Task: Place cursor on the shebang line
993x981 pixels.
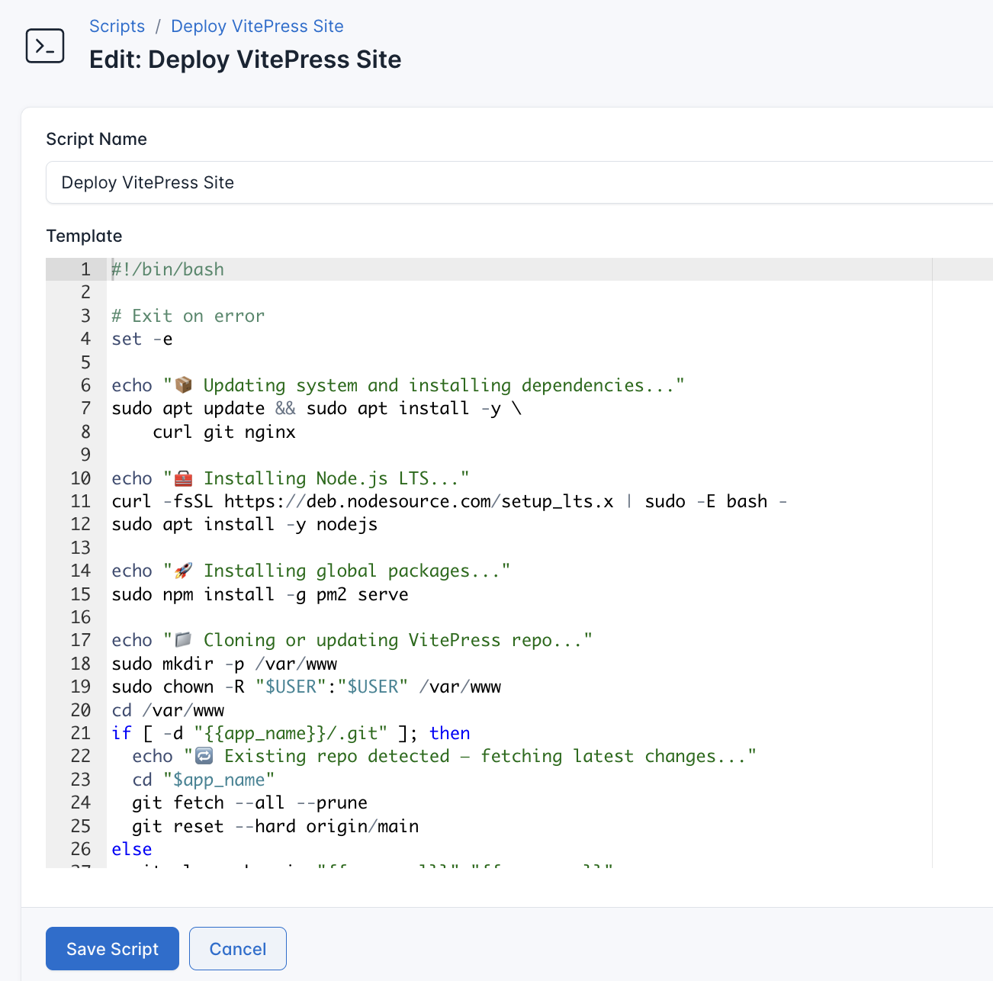Action: (x=168, y=269)
